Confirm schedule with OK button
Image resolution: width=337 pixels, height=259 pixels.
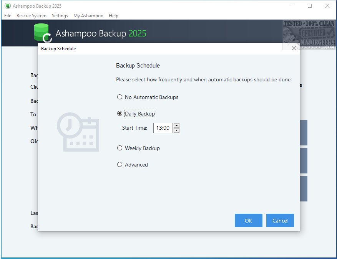(x=249, y=220)
